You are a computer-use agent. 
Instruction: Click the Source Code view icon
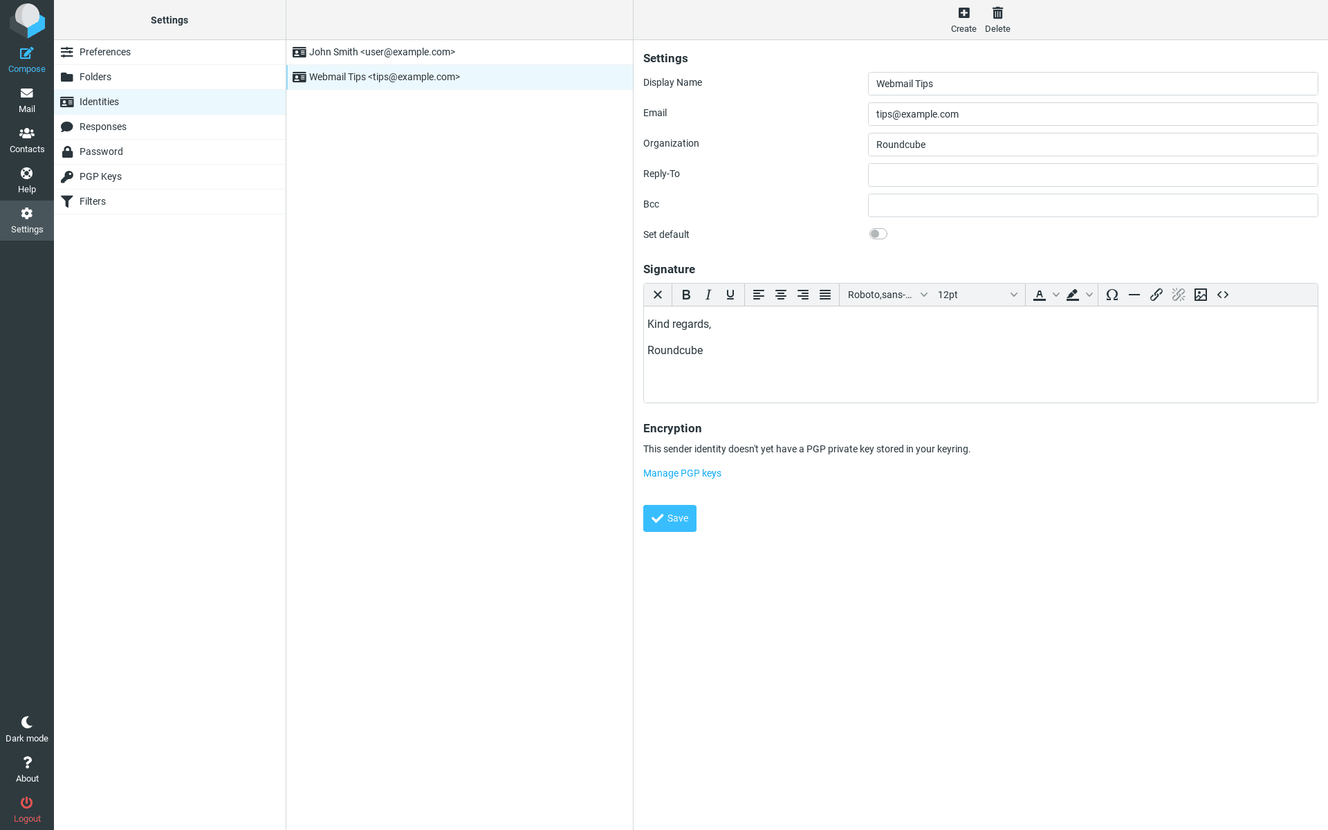click(1223, 295)
